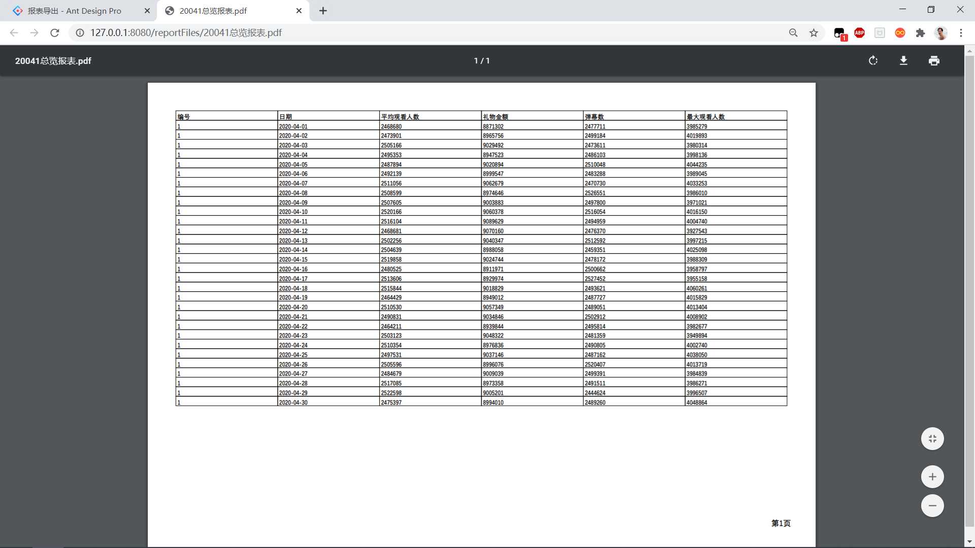The width and height of the screenshot is (975, 548).
Task: Go back to previous page in browser
Action: pos(14,32)
